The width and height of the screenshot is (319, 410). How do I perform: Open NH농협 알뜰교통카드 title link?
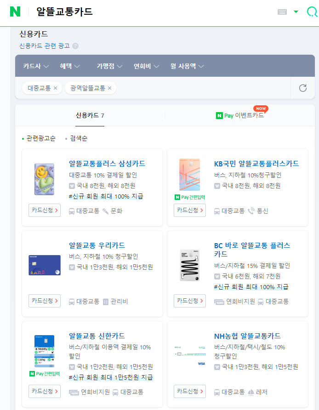coord(247,336)
